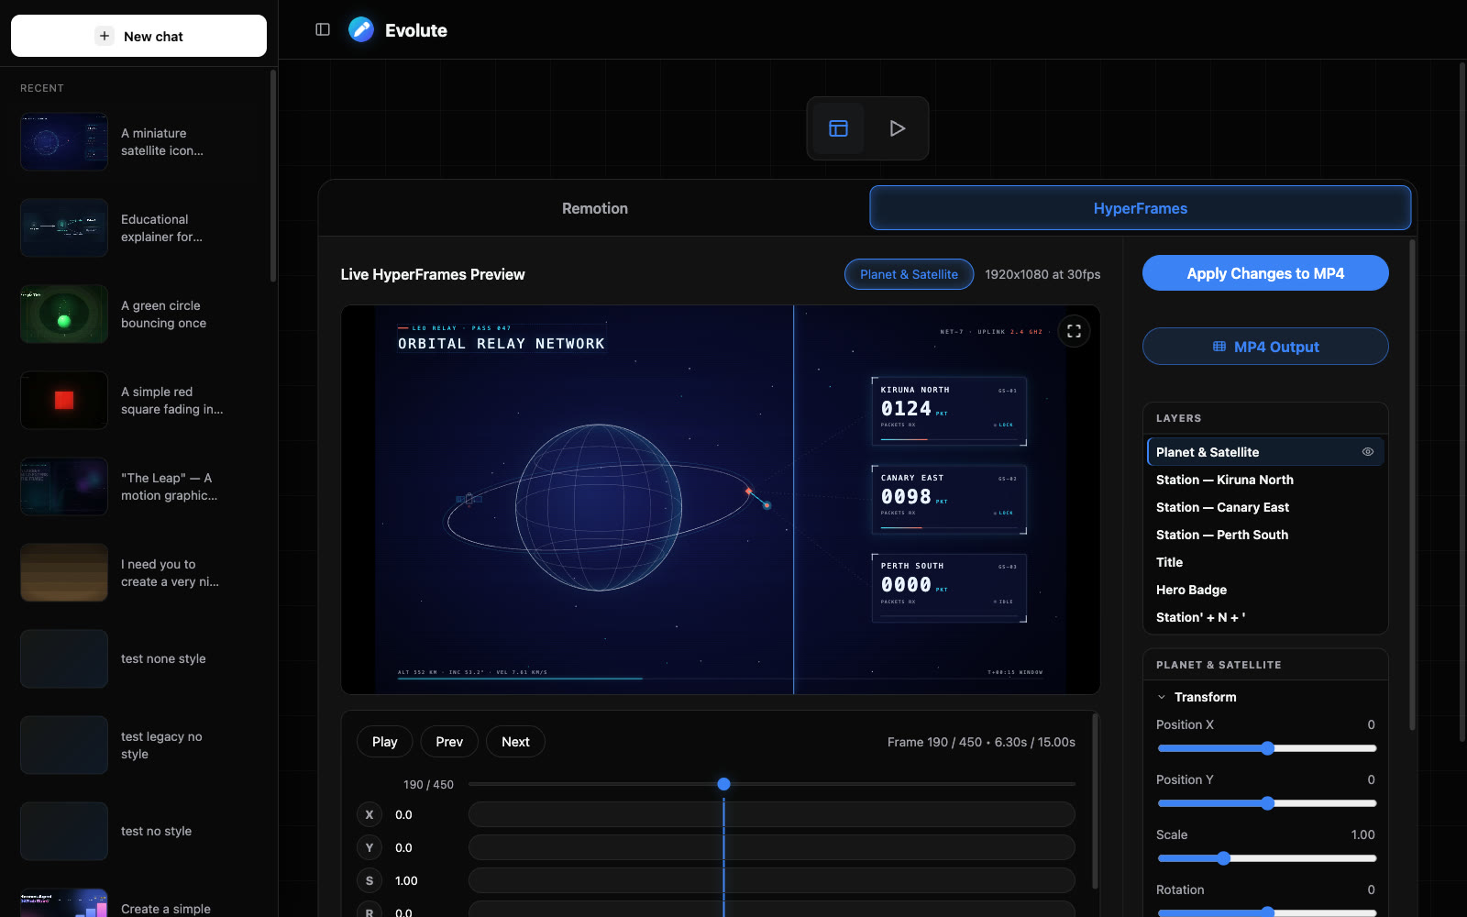Collapse the Transform section chevron
1467x917 pixels.
[x=1162, y=697]
